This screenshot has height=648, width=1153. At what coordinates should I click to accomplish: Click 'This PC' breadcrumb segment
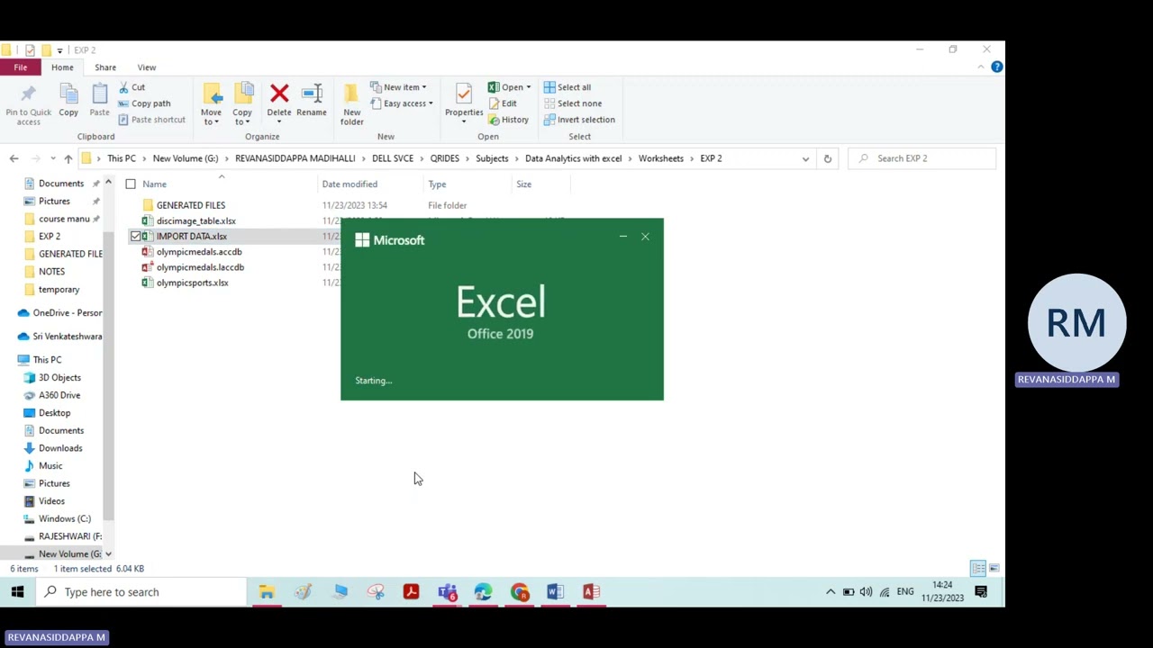tap(122, 158)
